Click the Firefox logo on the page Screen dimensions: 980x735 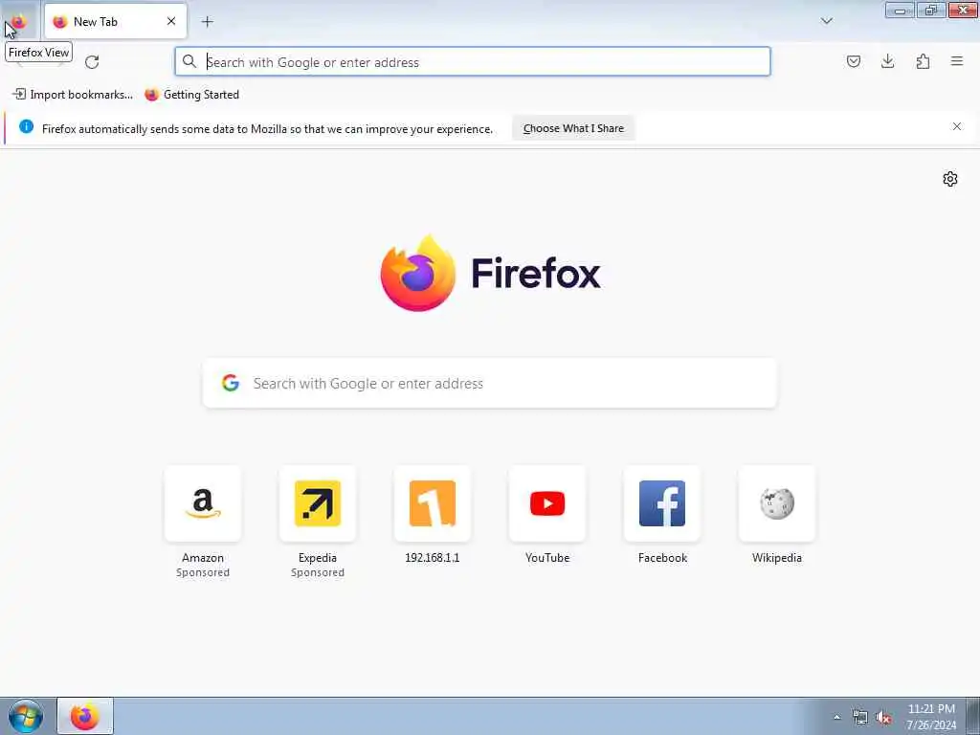click(x=491, y=273)
